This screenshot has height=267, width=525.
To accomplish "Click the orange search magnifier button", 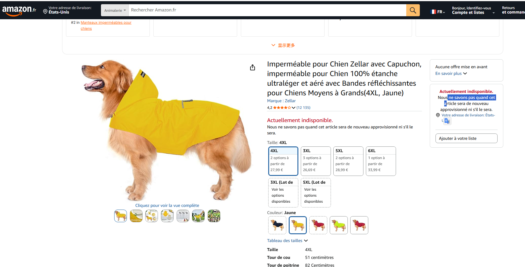I will tap(413, 10).
